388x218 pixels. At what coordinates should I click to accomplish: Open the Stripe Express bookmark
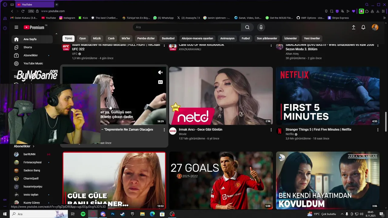click(x=338, y=18)
